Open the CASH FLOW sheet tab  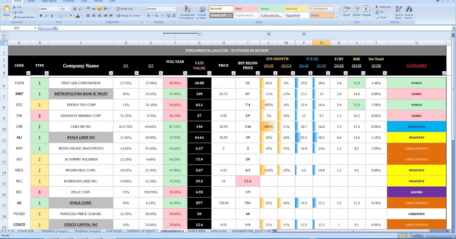(218, 231)
